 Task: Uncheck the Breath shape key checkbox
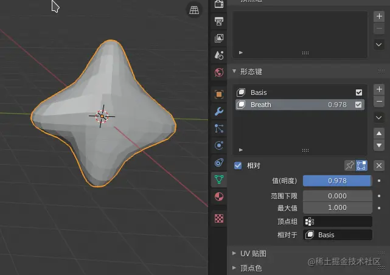click(358, 105)
